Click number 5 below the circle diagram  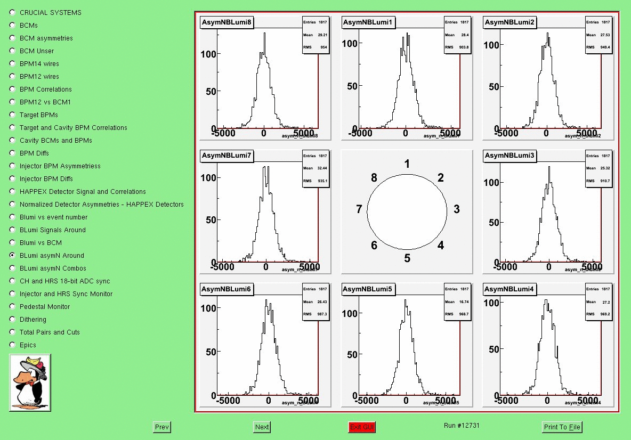coord(407,258)
